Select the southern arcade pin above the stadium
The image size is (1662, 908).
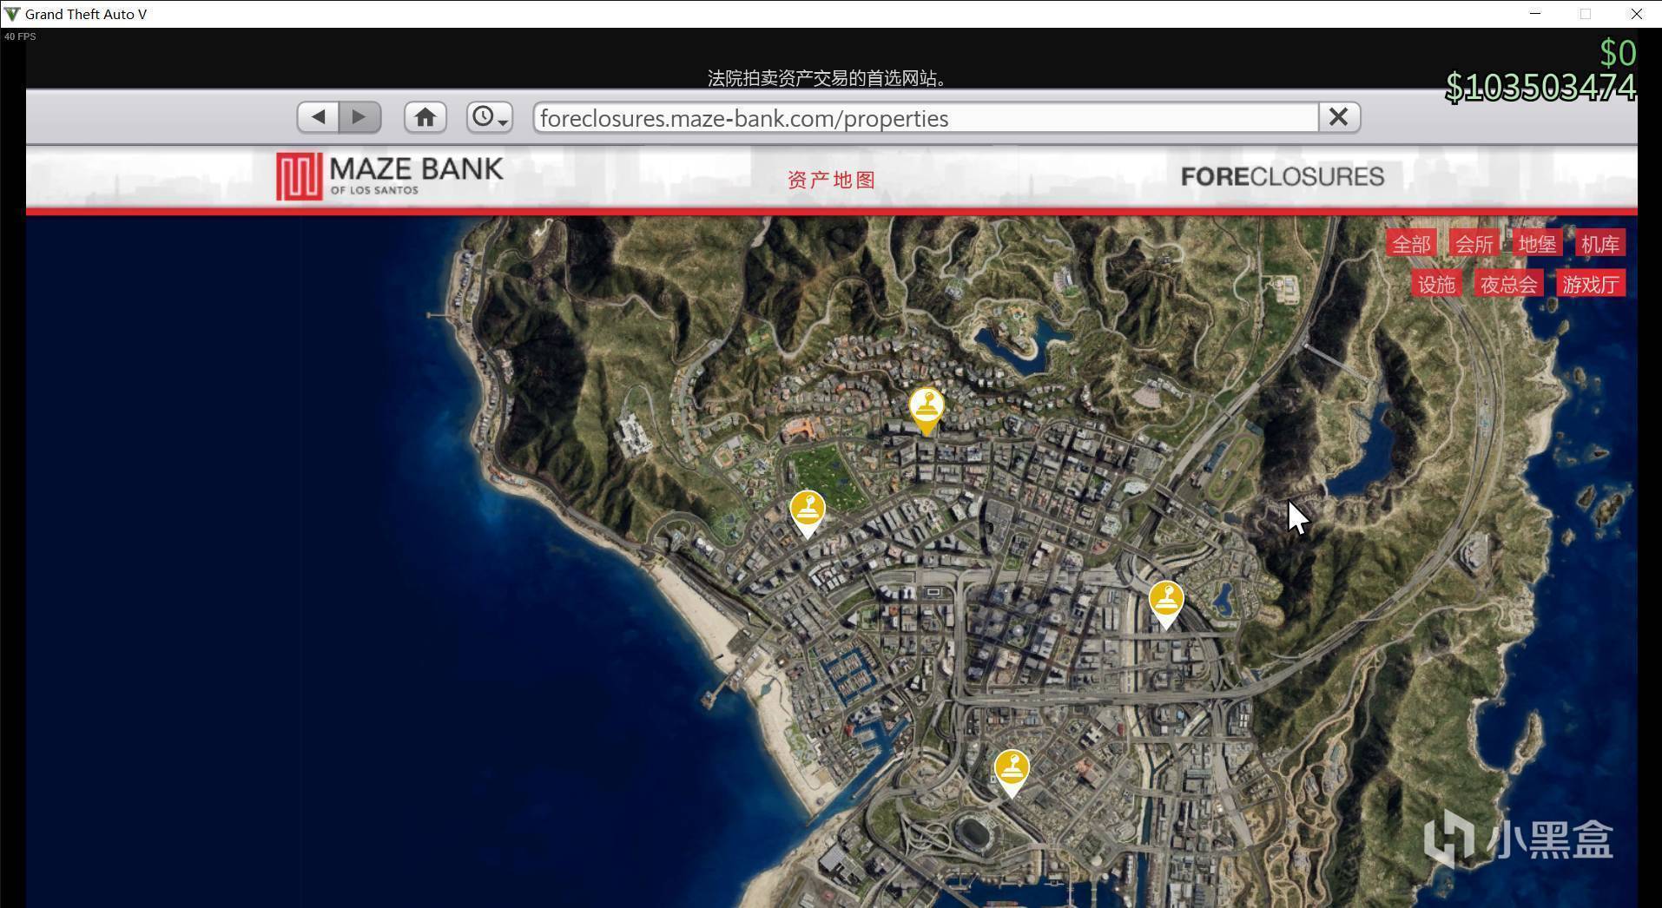(1012, 773)
